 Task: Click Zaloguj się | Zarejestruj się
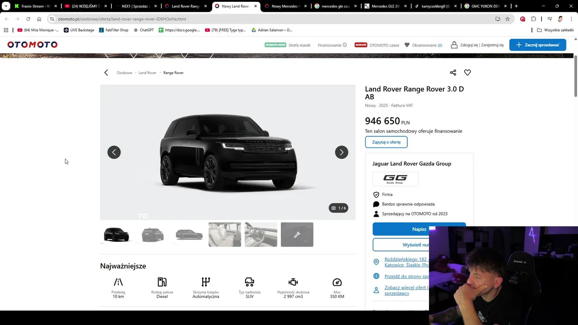click(482, 45)
